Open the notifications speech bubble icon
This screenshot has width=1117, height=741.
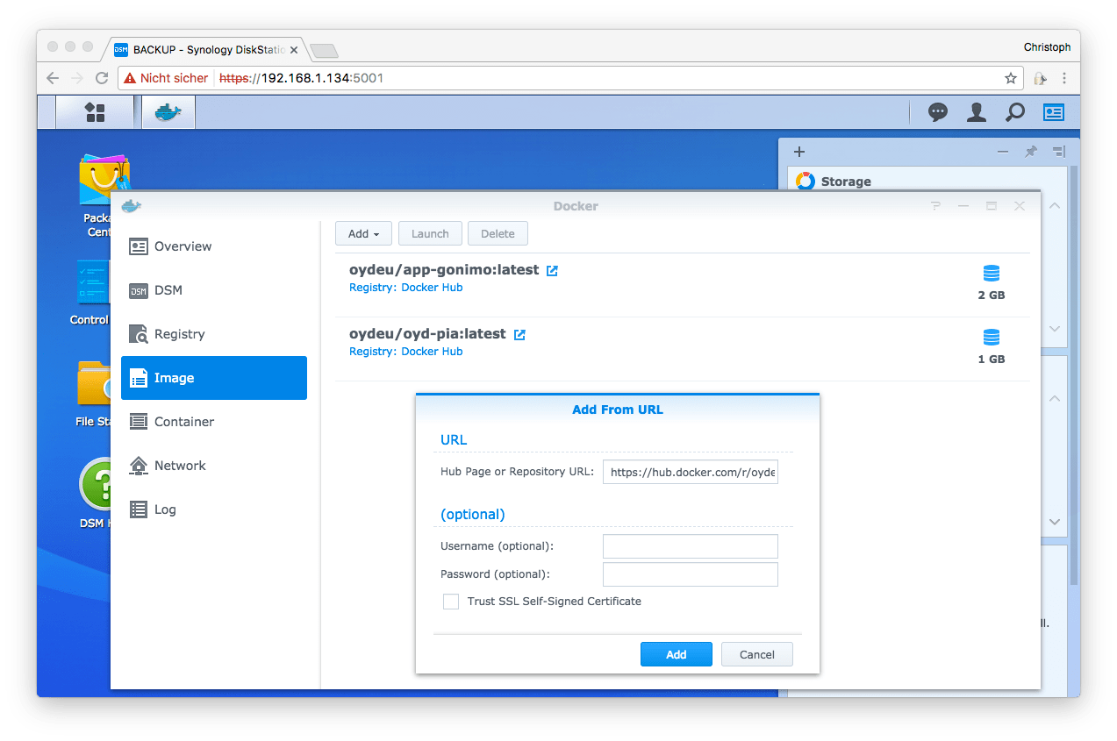pyautogui.click(x=938, y=112)
